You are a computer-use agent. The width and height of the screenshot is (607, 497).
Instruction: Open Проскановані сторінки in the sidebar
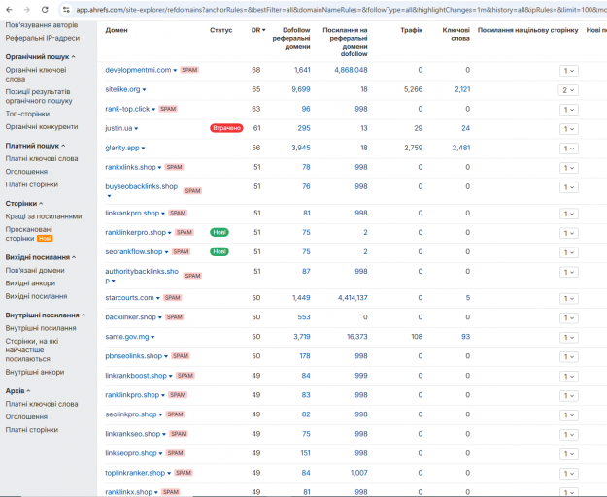(x=28, y=234)
